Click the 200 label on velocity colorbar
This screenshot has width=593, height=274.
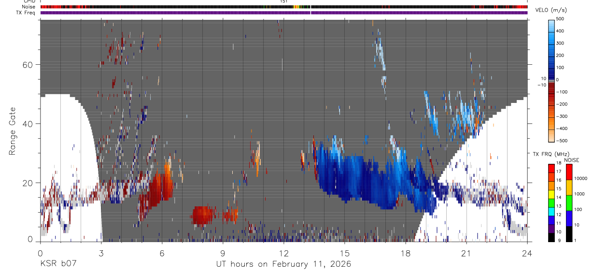click(560, 56)
